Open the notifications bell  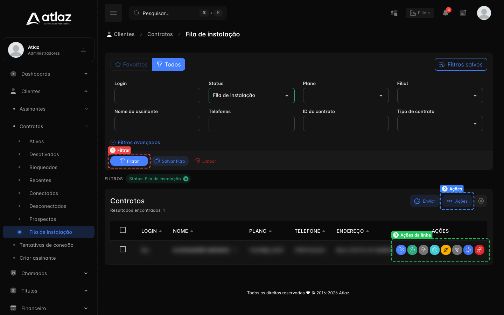tap(446, 13)
